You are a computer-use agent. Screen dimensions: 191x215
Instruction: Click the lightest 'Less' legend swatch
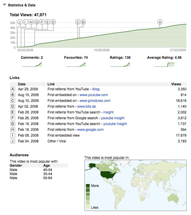[x=88, y=207]
